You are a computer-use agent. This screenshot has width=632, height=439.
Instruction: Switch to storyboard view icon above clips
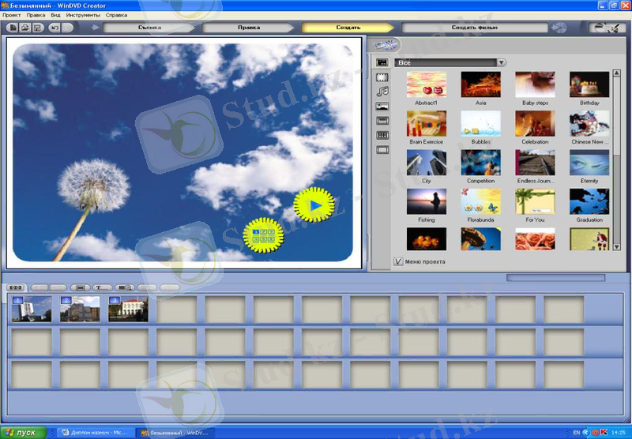[x=16, y=287]
